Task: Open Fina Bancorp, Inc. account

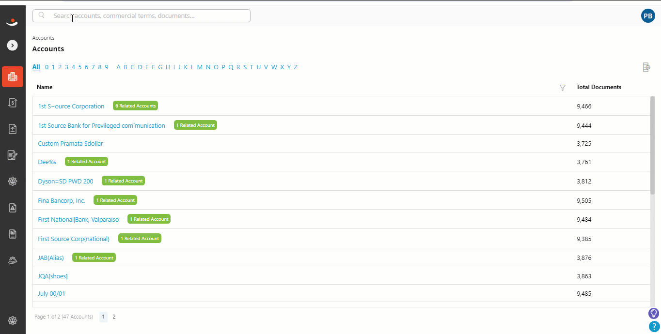Action: tap(62, 200)
